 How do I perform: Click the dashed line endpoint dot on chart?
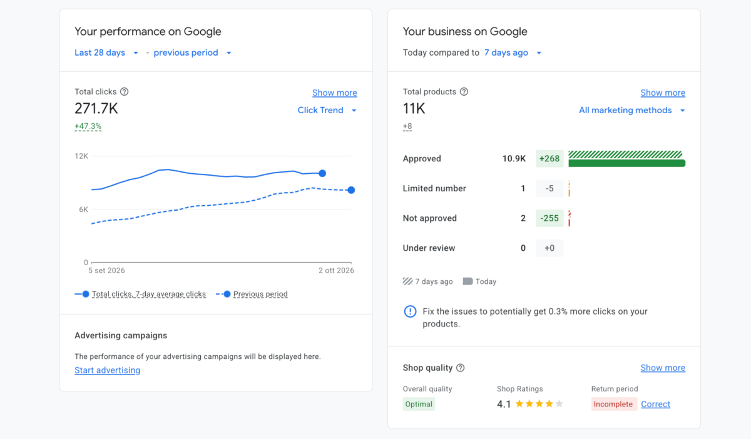pos(351,190)
